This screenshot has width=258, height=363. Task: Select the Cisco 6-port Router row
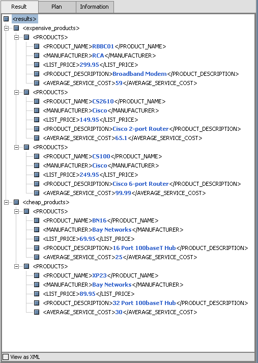click(142, 184)
